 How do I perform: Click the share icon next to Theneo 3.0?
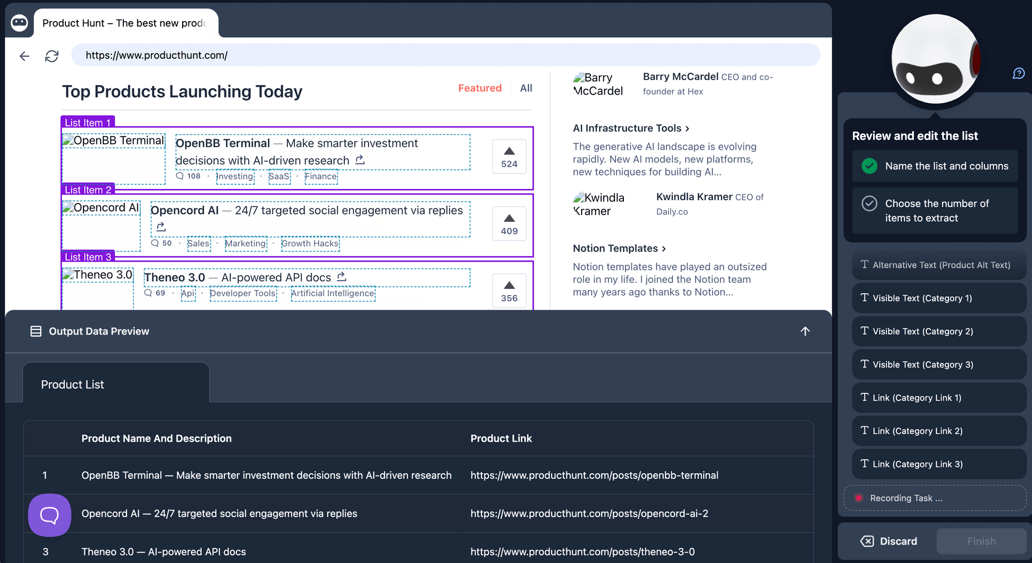pos(342,277)
